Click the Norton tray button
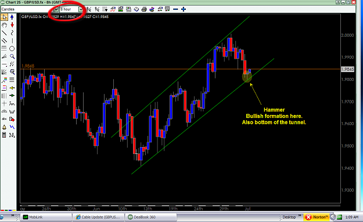Image resolution: width=363 pixels, height=222 pixels. tap(316, 217)
